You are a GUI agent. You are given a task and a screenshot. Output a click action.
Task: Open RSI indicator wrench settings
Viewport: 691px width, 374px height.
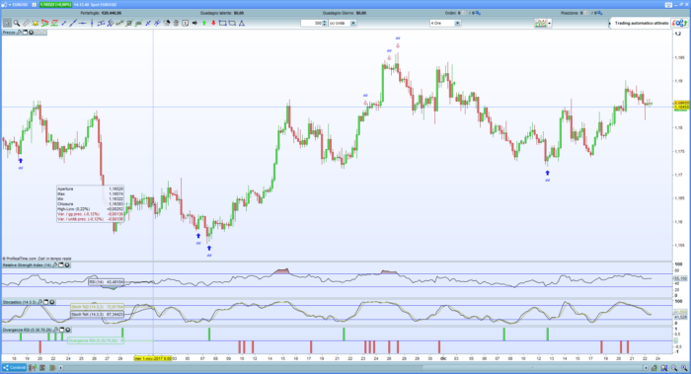coord(55,265)
